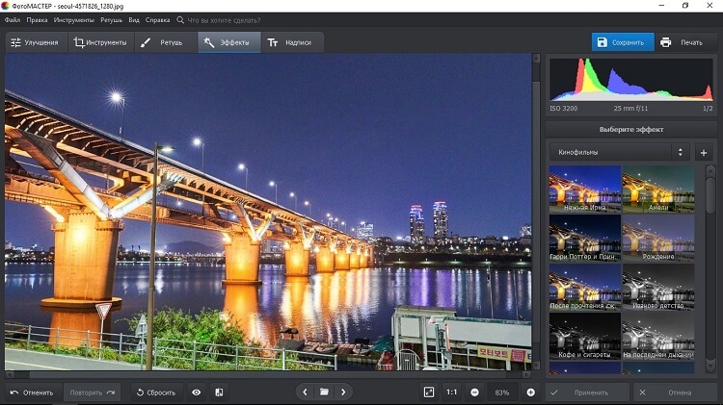Viewport: 723px width, 405px height.
Task: Go to previous photo arrow
Action: (306, 392)
